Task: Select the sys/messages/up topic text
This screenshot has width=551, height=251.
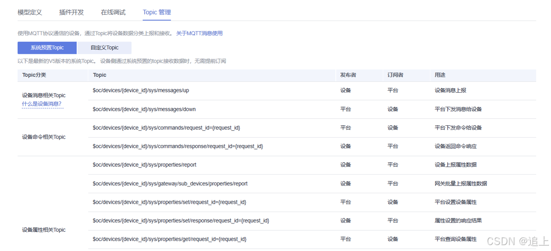Action: [x=141, y=90]
